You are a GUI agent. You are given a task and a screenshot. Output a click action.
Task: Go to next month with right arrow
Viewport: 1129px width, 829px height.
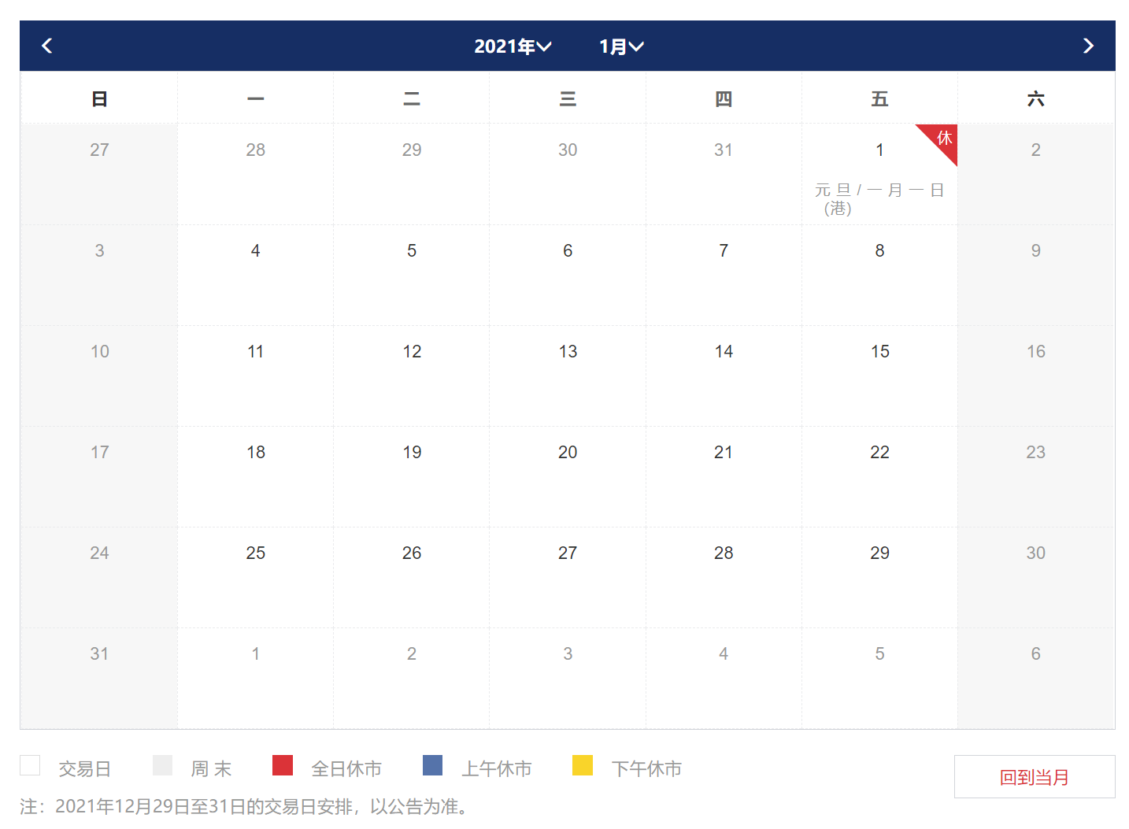click(x=1088, y=46)
